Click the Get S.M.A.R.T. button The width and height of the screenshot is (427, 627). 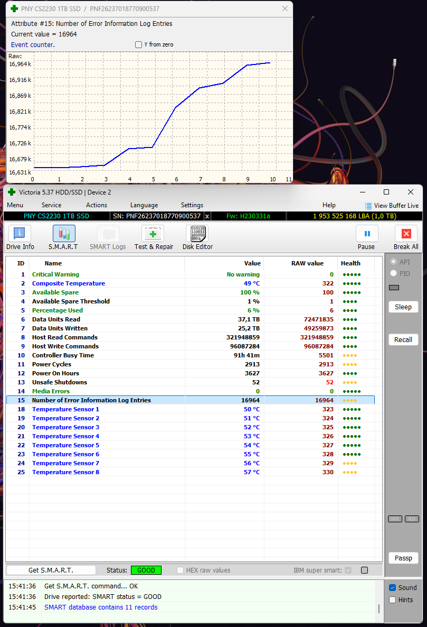[51, 570]
